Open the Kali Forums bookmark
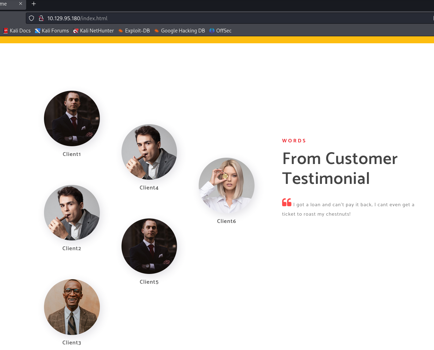This screenshot has width=434, height=350. [x=52, y=31]
